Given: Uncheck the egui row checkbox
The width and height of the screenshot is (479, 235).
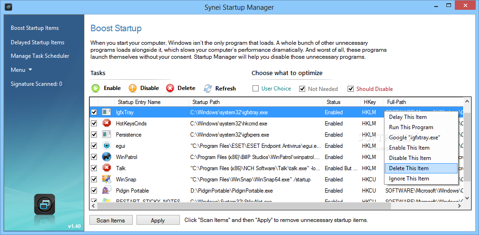Looking at the screenshot, I should [94, 146].
